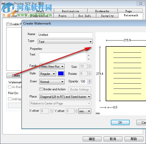Increase X offset with up arrow
This screenshot has width=146, height=144.
(x=52, y=110)
